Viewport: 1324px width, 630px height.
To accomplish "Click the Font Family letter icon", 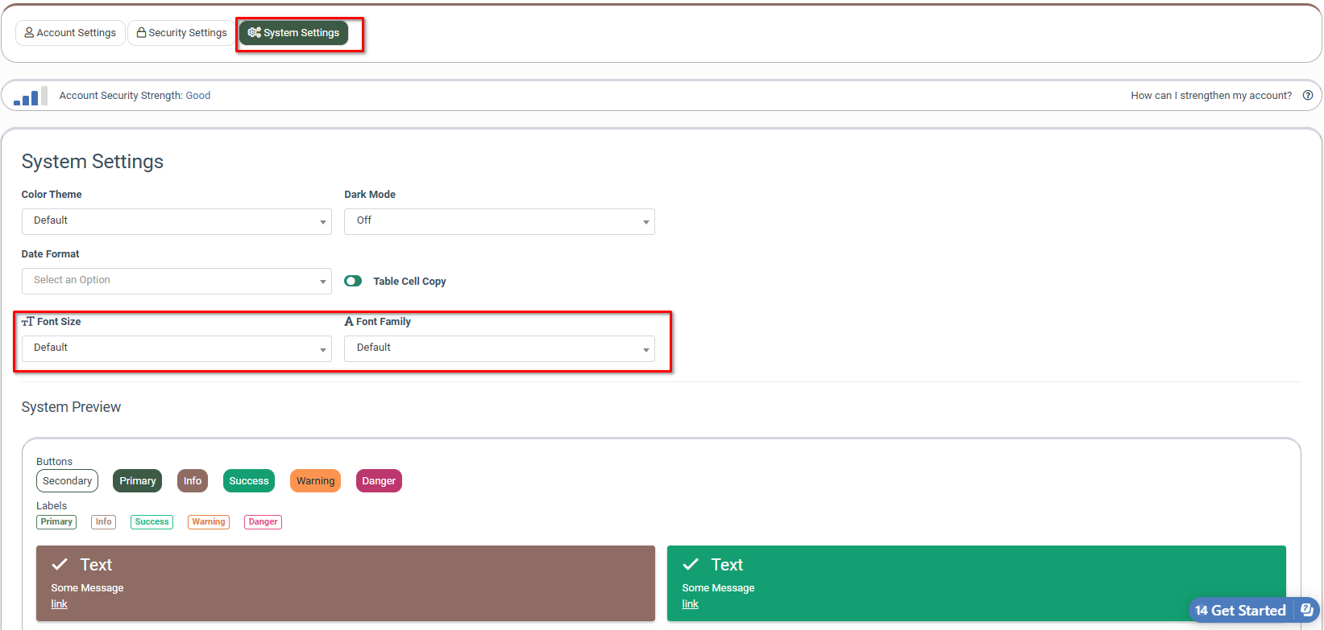I will pos(349,322).
